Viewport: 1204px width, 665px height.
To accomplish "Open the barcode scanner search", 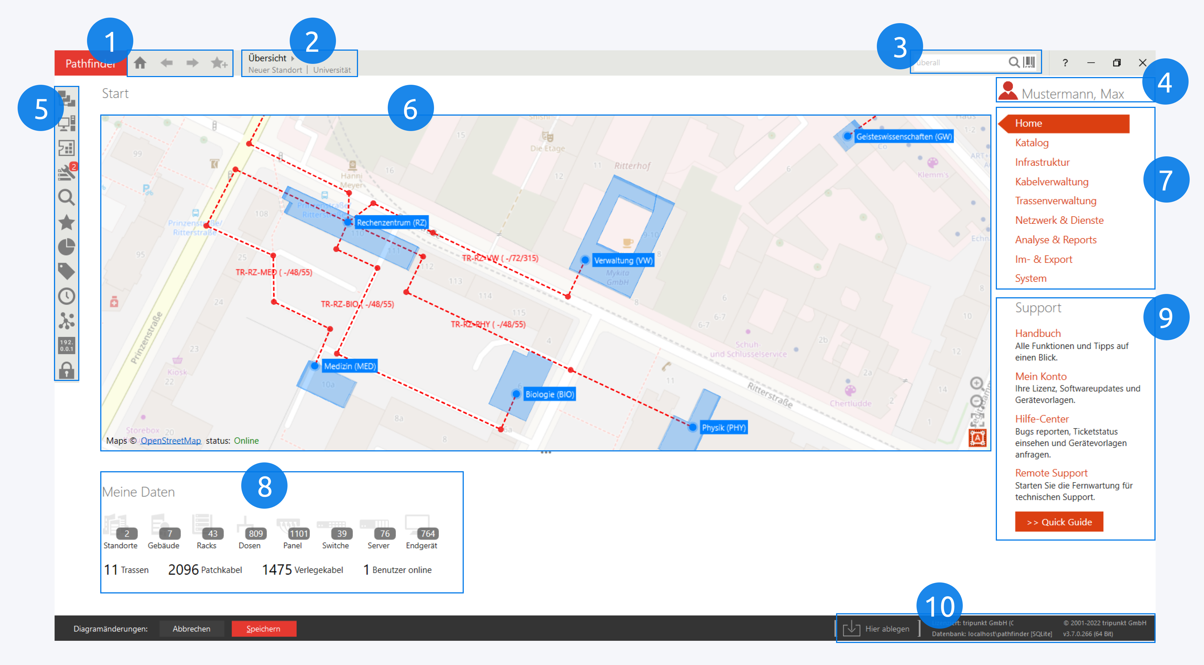I will [x=1029, y=62].
